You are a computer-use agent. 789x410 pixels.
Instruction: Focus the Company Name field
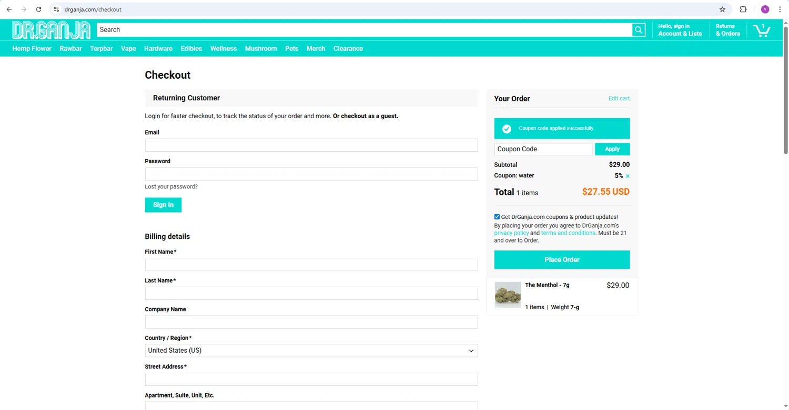311,322
